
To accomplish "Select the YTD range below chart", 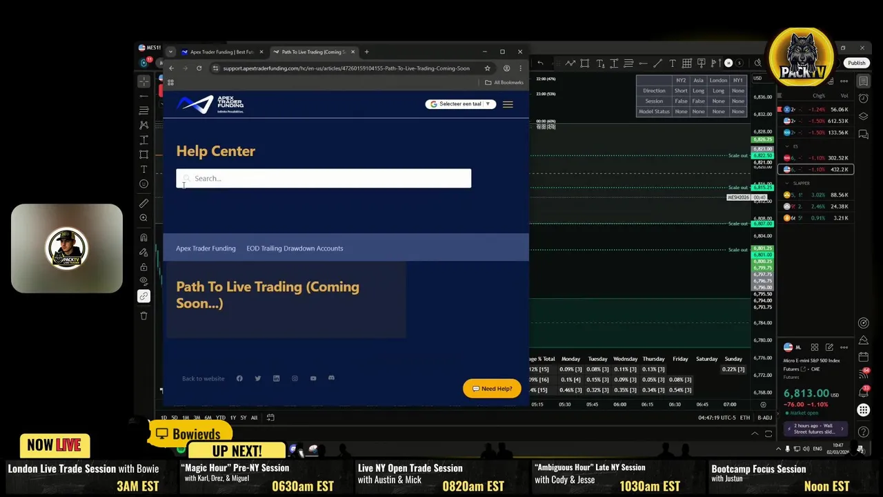I will pos(220,418).
